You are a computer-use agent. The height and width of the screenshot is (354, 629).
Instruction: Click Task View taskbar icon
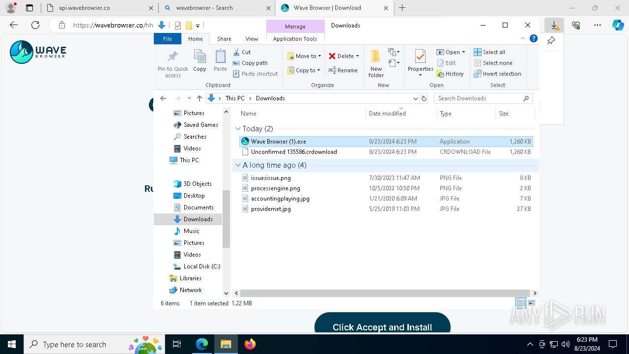point(177,344)
